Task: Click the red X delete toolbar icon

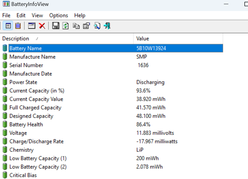Action: (42, 26)
